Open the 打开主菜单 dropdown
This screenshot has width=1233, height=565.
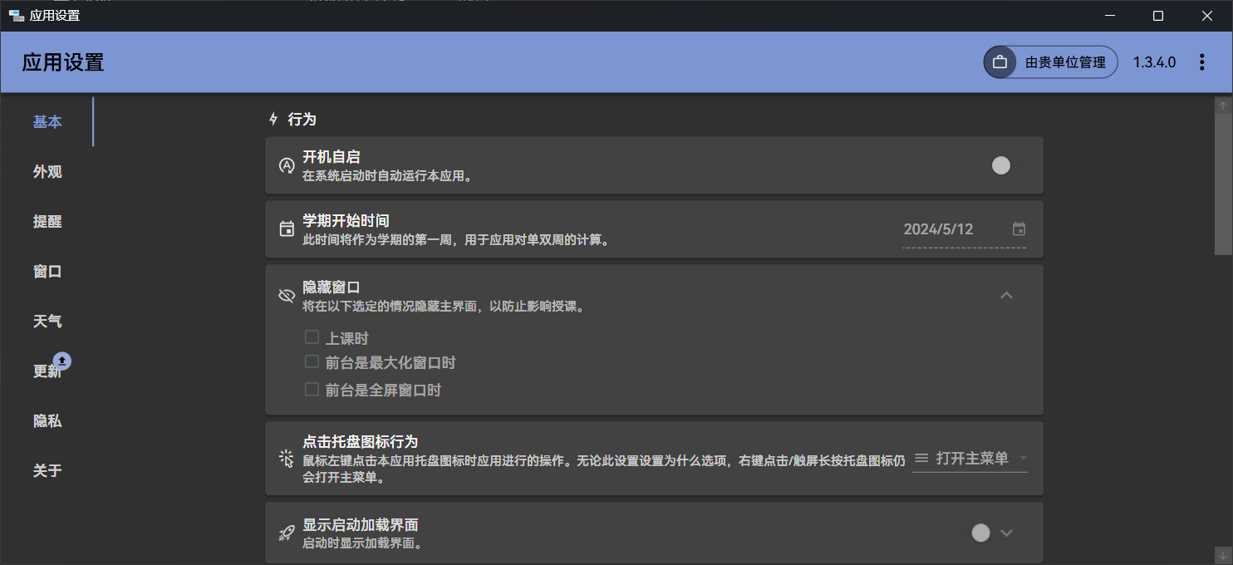click(970, 459)
